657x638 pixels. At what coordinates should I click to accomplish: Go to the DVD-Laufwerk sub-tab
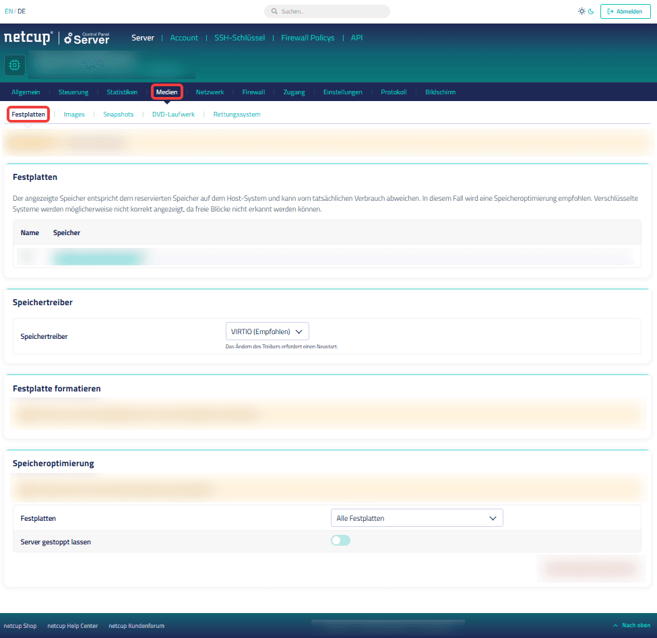(x=173, y=115)
